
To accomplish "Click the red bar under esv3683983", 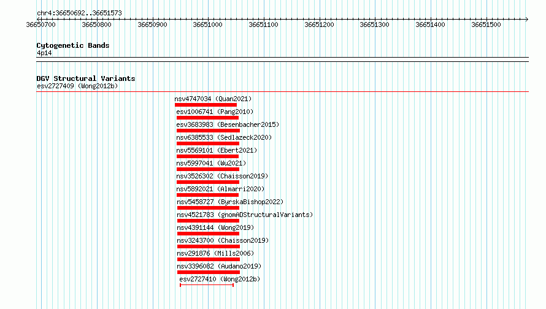I will (208, 131).
